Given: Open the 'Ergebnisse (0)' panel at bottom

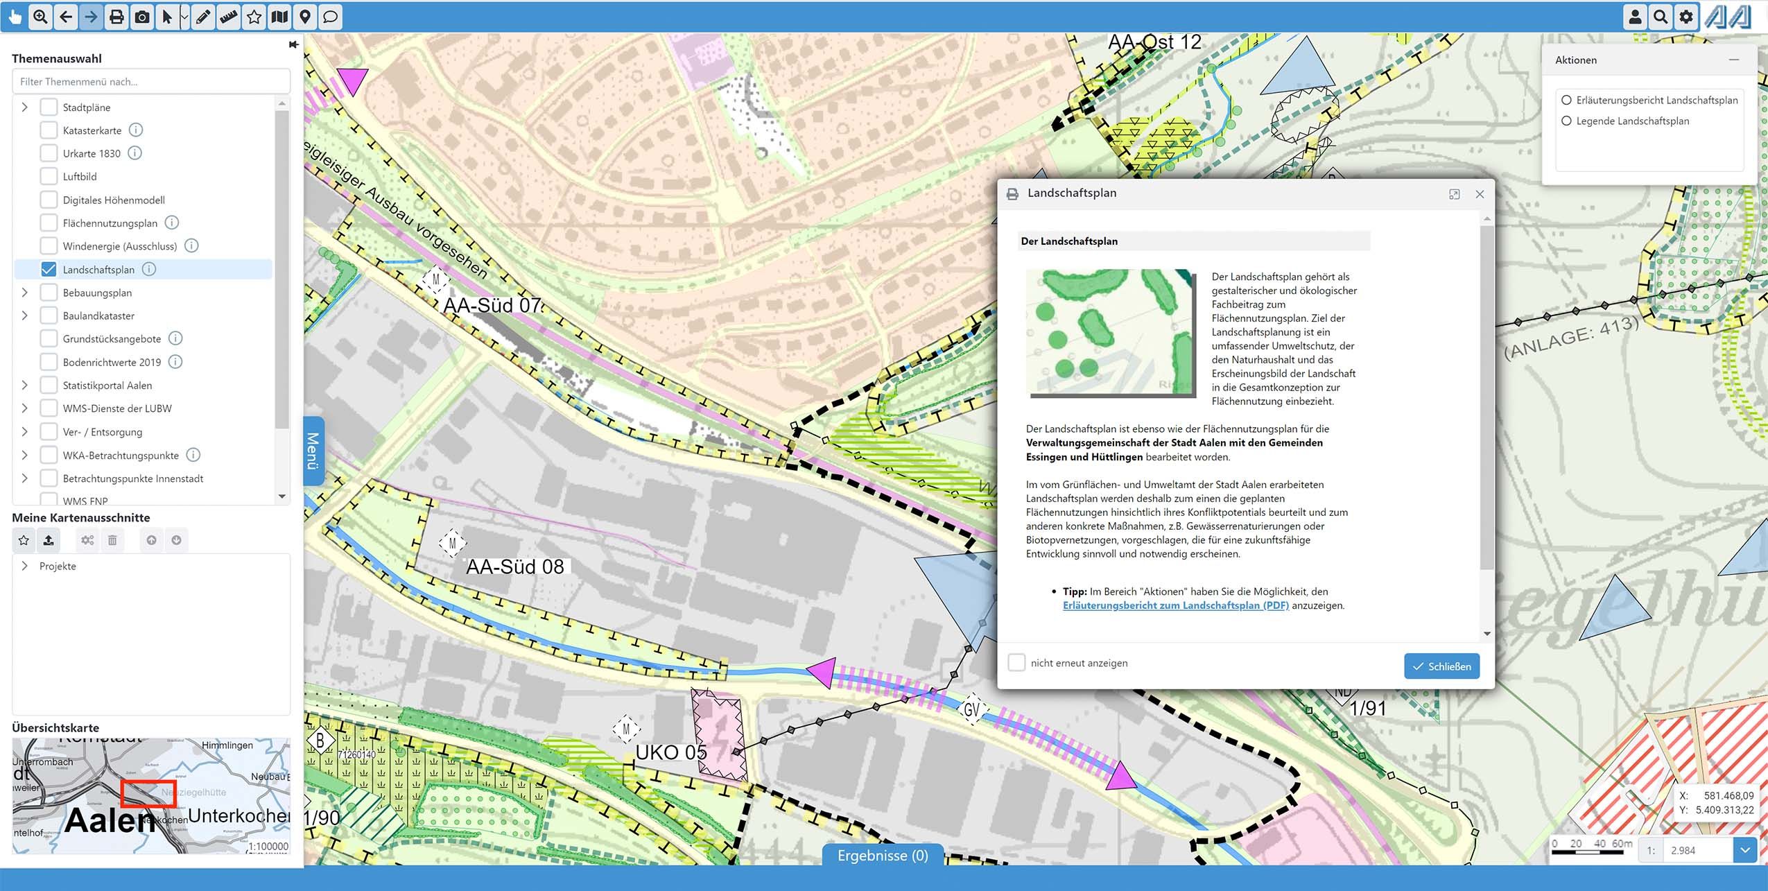Looking at the screenshot, I should [x=883, y=855].
